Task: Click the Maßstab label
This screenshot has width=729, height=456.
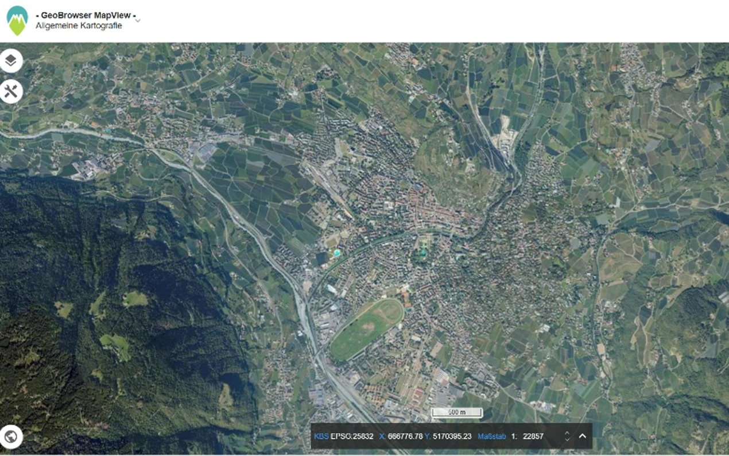Action: tap(491, 436)
